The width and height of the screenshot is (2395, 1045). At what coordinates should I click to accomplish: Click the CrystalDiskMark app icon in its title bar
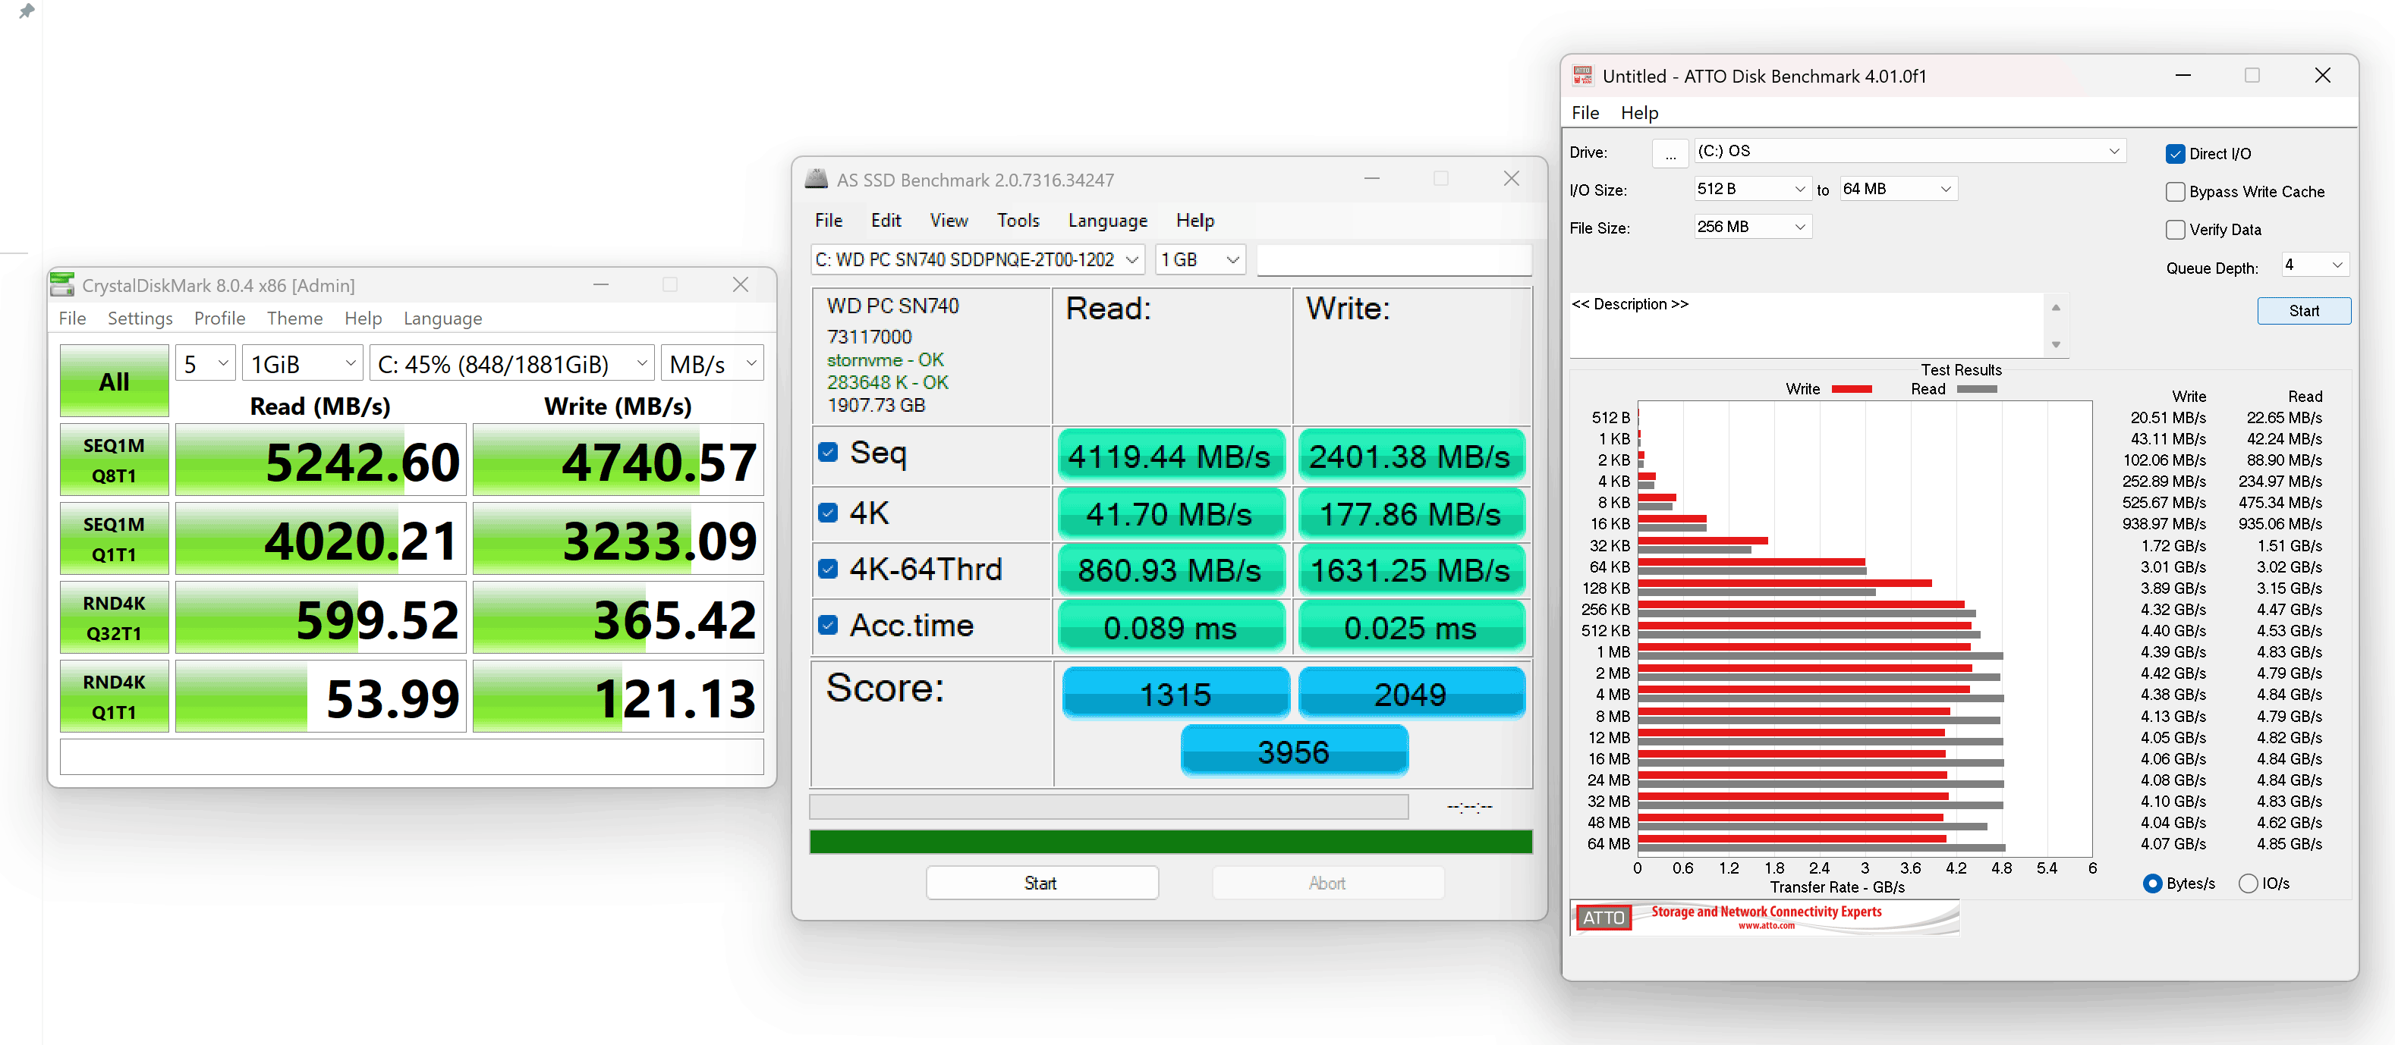[62, 284]
